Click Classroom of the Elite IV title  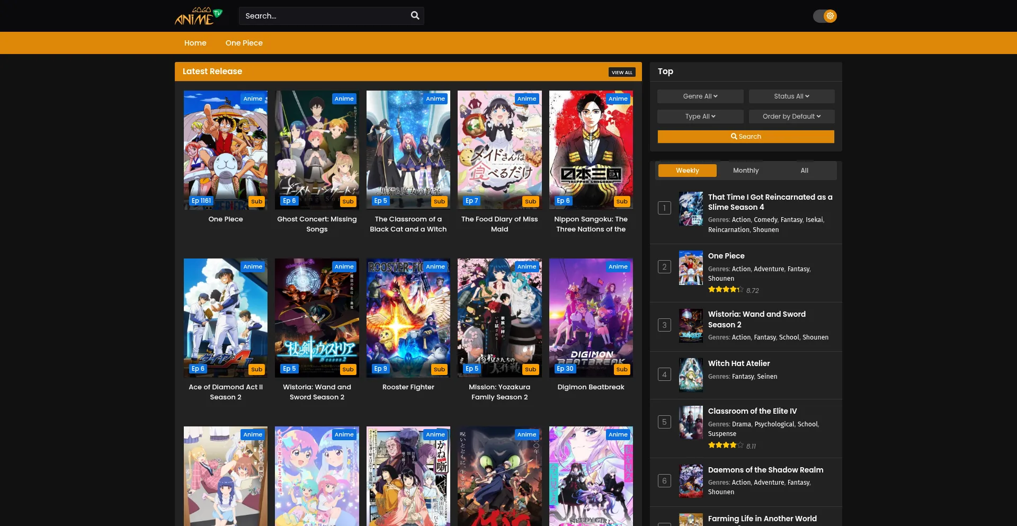tap(752, 411)
